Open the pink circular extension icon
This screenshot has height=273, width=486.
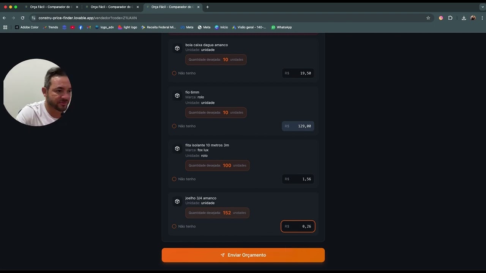click(x=441, y=18)
